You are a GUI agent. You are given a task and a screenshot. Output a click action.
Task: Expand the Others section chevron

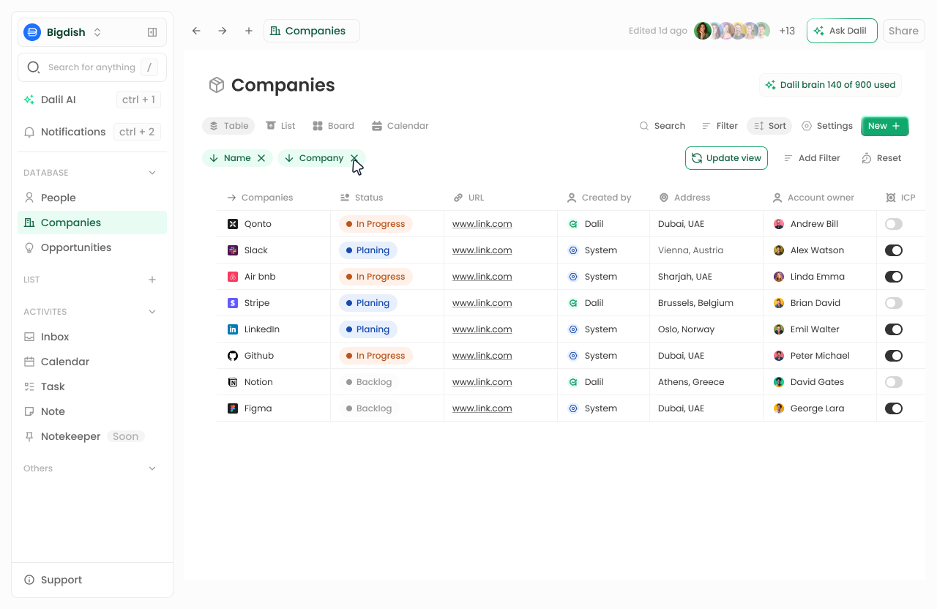[152, 468]
